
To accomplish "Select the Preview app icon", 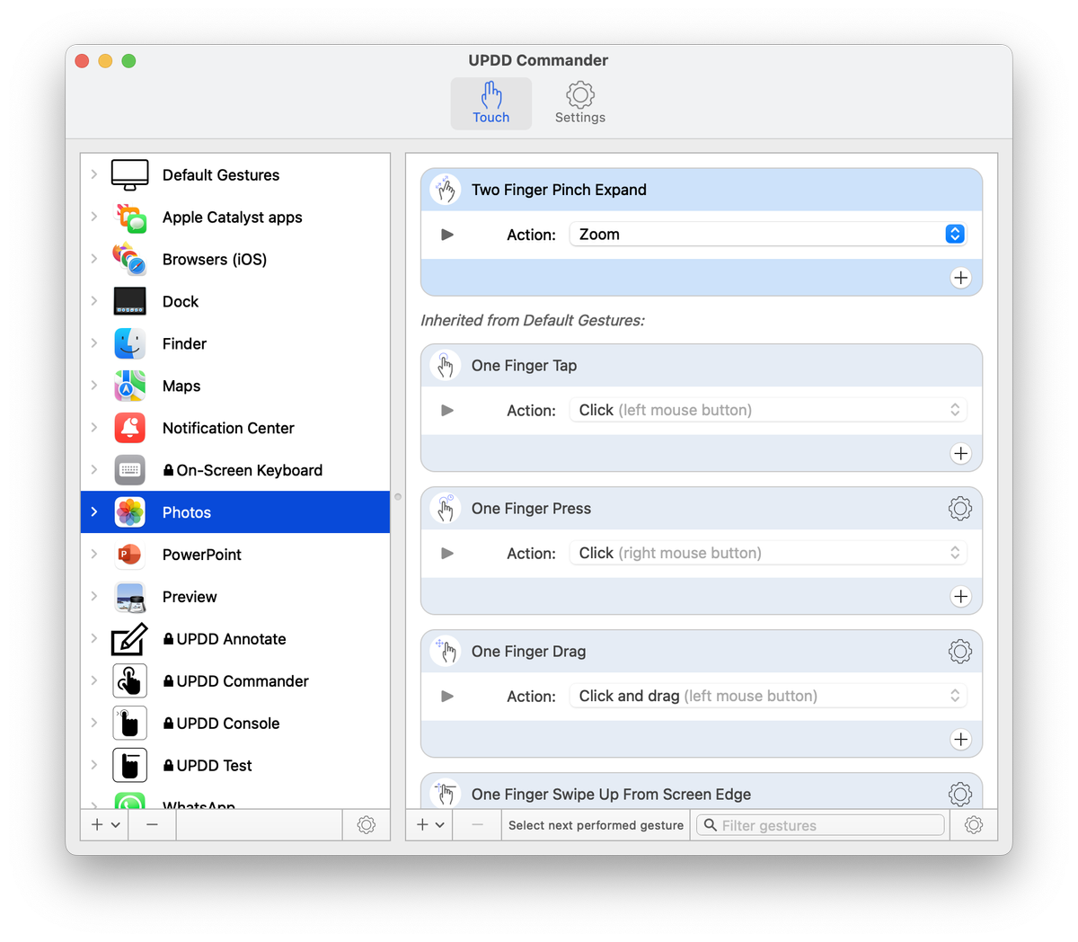I will (129, 597).
